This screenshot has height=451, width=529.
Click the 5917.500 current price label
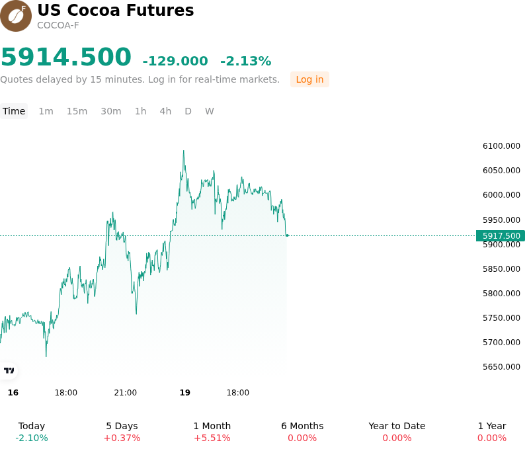pos(501,236)
